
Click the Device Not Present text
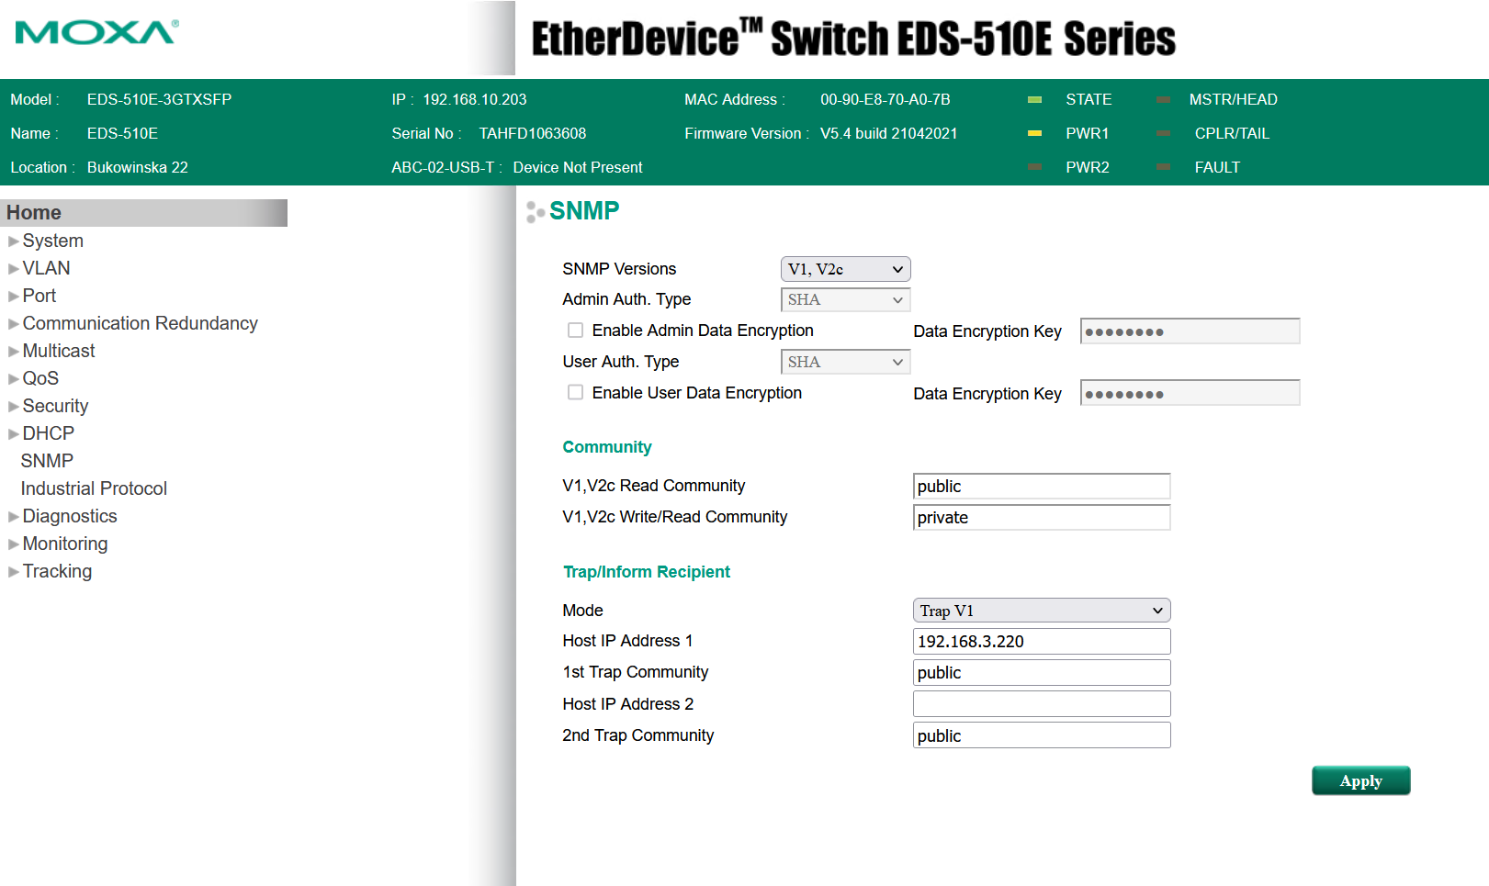[578, 167]
